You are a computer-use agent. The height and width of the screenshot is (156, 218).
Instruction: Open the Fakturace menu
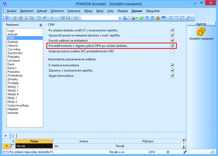pyautogui.click(x=74, y=11)
